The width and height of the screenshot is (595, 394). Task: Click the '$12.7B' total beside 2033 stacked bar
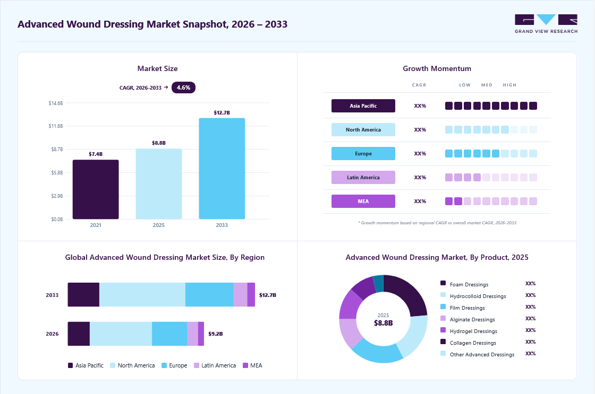coord(268,295)
